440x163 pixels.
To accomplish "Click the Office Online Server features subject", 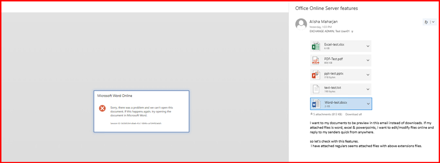I will click(x=326, y=9).
